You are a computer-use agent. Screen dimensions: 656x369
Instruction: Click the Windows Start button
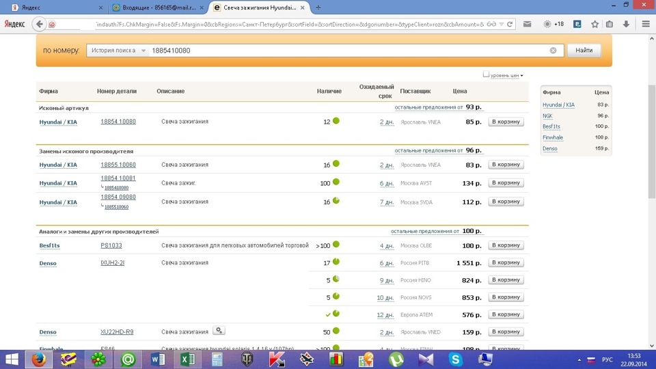(12, 359)
